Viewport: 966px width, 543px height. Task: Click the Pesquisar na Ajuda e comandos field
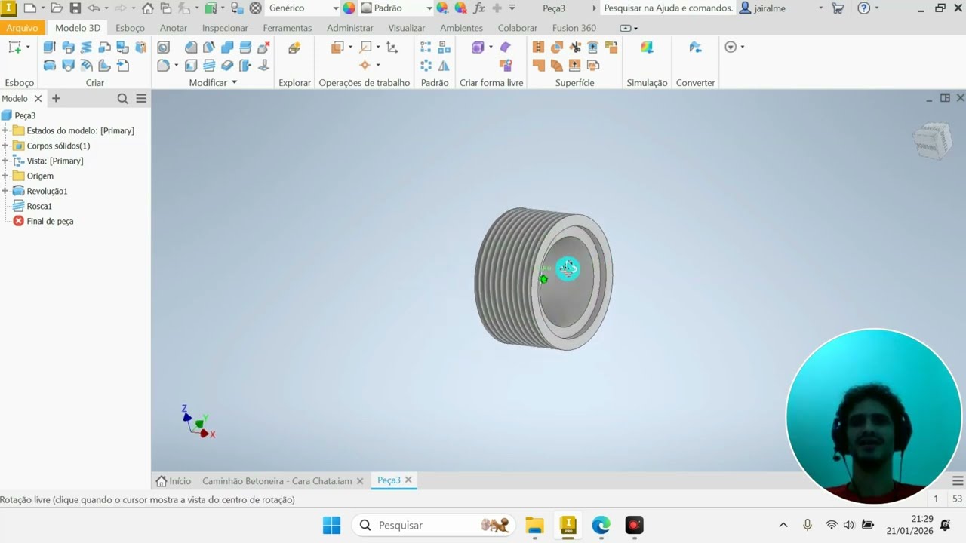pos(668,8)
